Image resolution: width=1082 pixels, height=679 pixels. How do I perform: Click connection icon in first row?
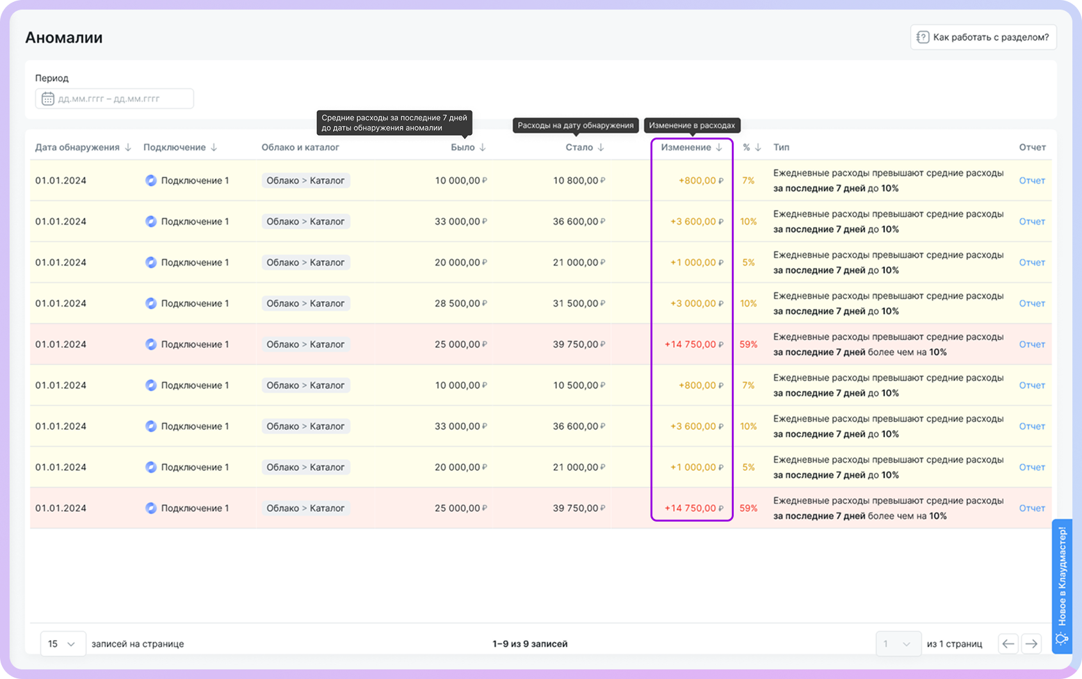pyautogui.click(x=151, y=180)
